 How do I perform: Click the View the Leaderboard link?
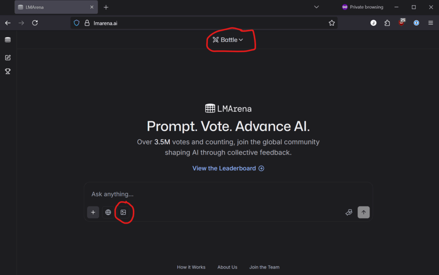click(228, 168)
